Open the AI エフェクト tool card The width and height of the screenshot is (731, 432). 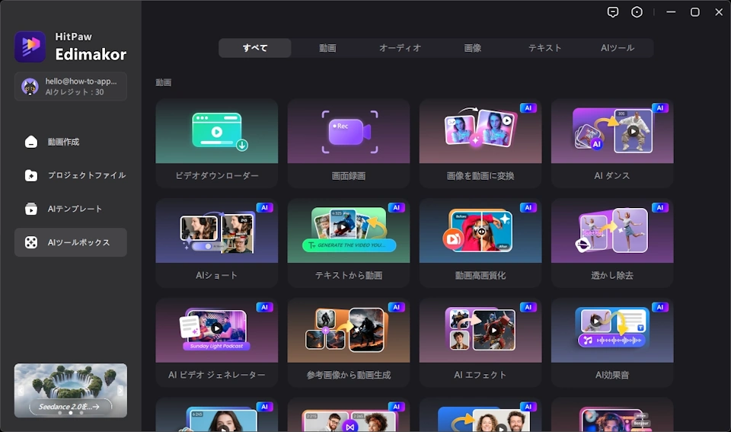[x=480, y=342]
